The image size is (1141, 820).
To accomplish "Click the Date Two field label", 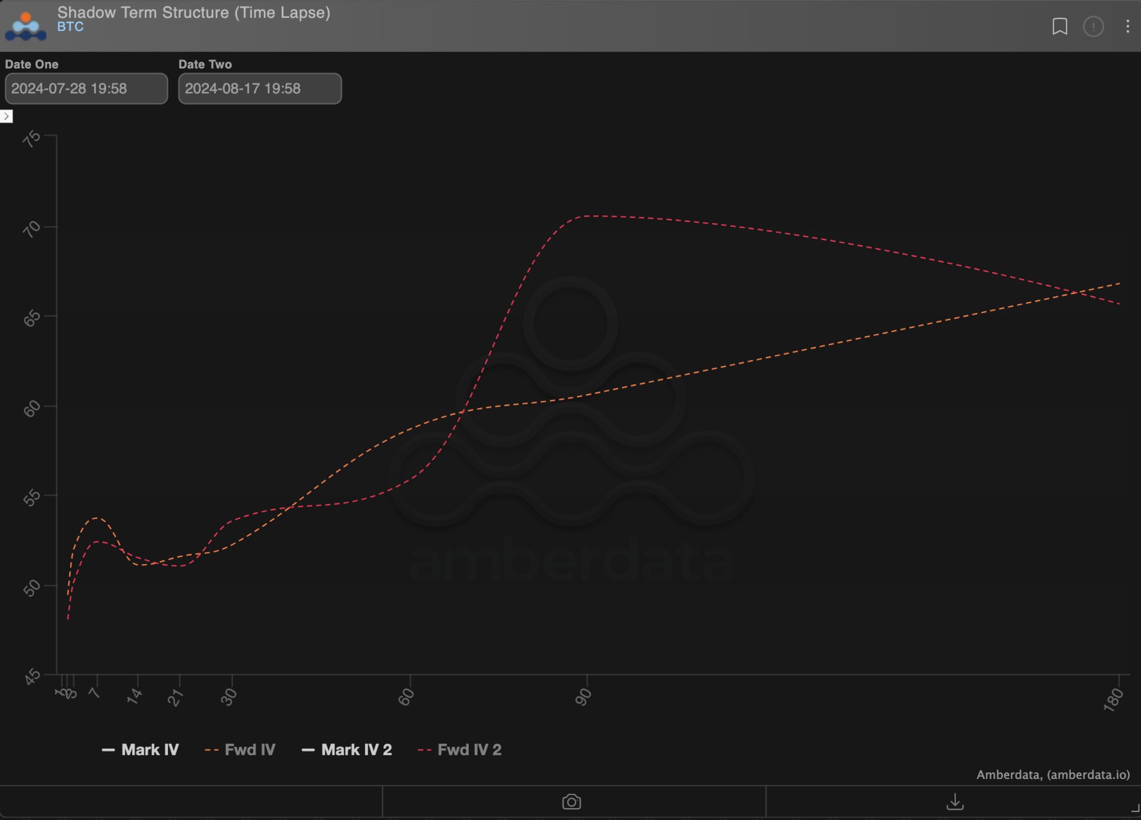I will [206, 64].
